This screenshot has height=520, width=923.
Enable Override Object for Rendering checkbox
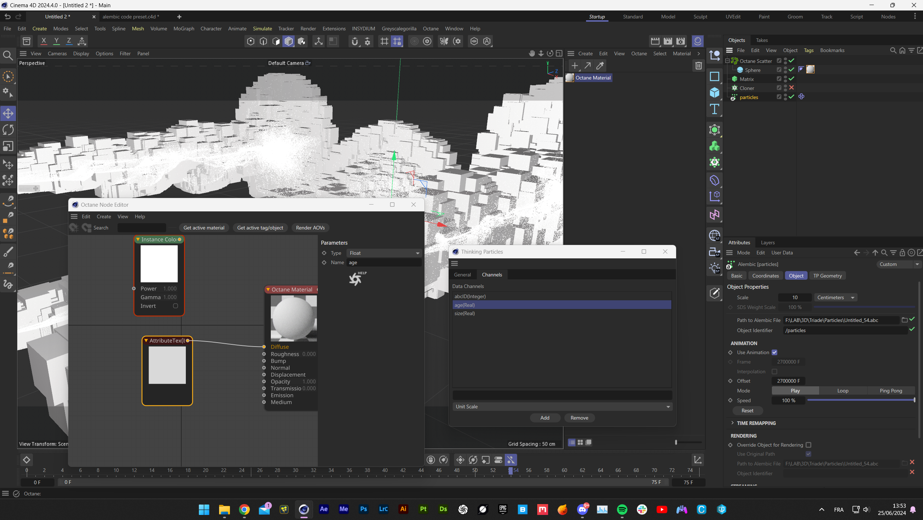[808, 445]
